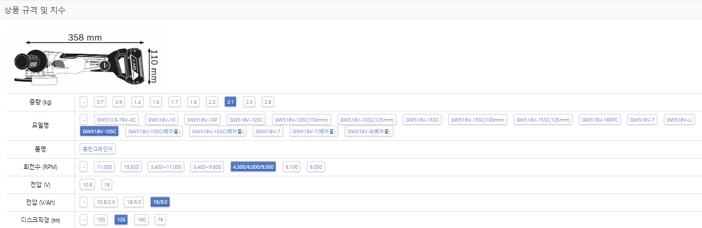Select model GWS18V-LI

(680, 120)
